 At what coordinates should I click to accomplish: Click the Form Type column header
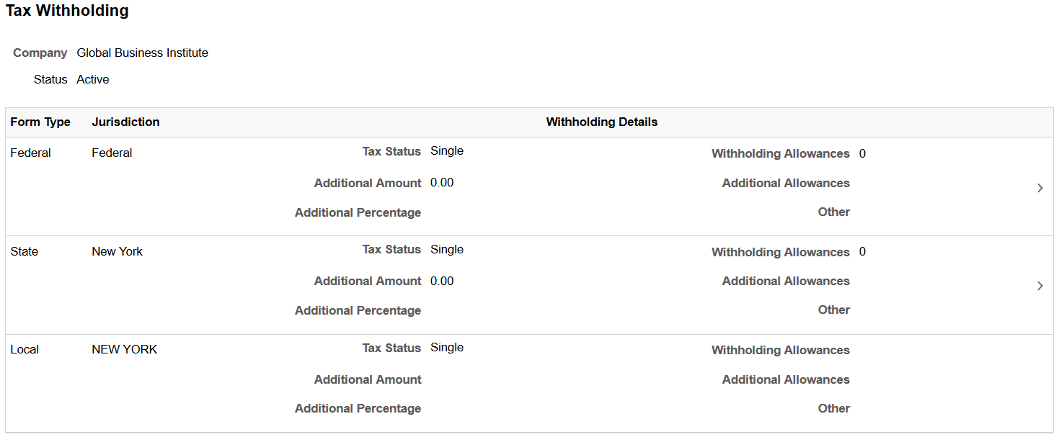click(x=40, y=122)
